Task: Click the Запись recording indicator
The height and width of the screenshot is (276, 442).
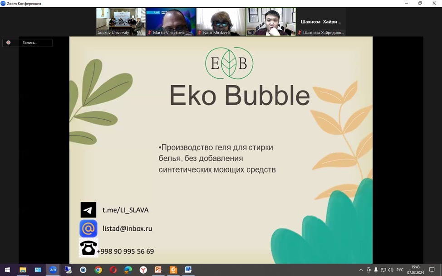Action: coord(27,43)
